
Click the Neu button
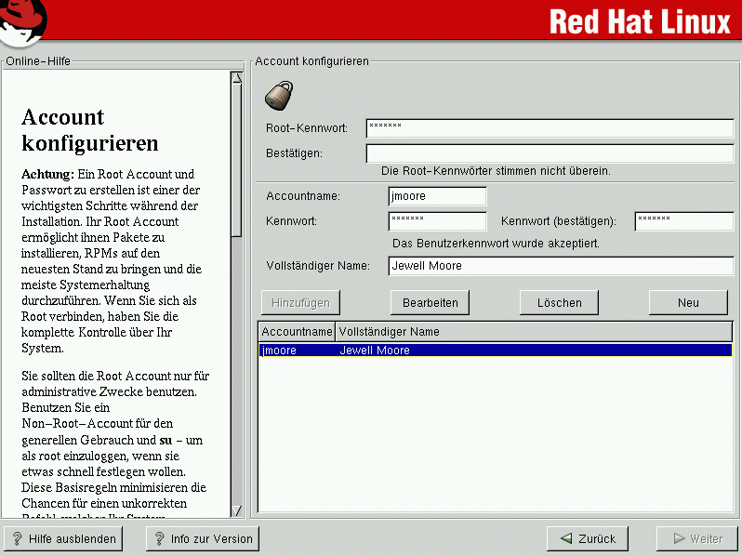tap(688, 302)
